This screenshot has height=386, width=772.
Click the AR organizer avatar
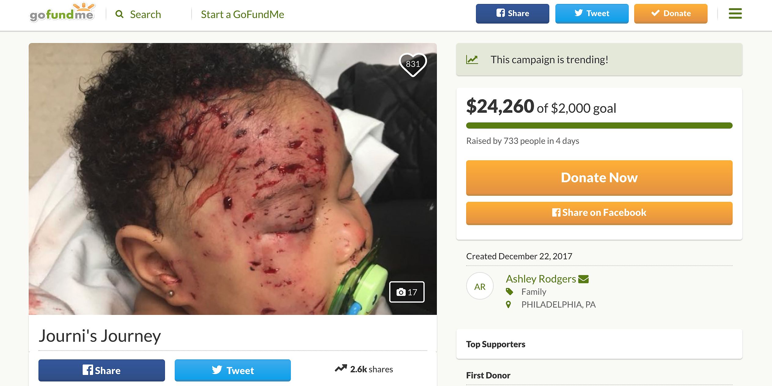pyautogui.click(x=480, y=286)
